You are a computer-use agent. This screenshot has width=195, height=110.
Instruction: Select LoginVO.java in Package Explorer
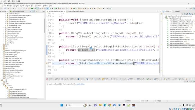9,74
